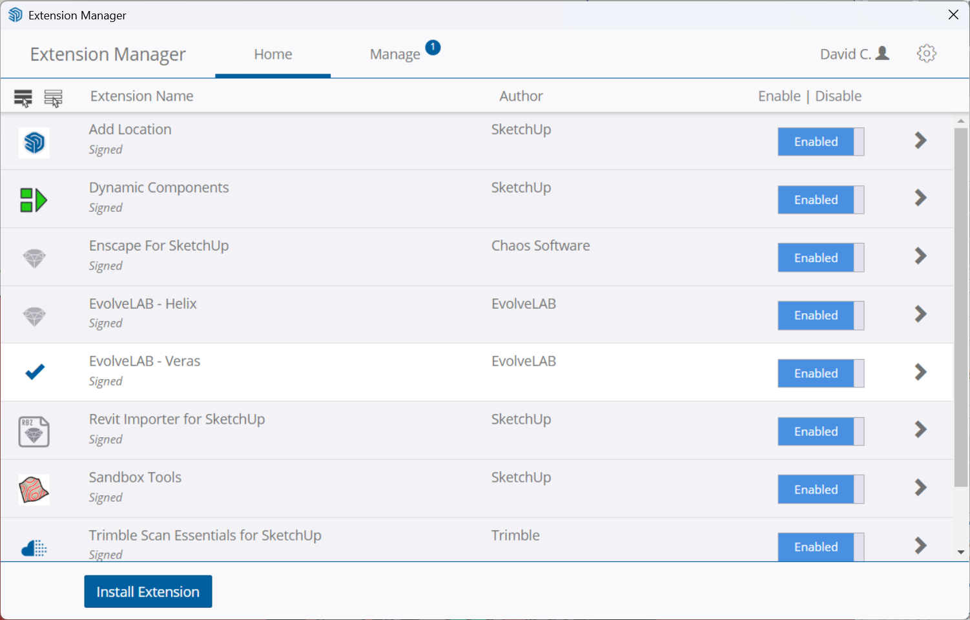Click the Enable | Disable column header
Image resolution: width=970 pixels, height=620 pixels.
[x=810, y=96]
